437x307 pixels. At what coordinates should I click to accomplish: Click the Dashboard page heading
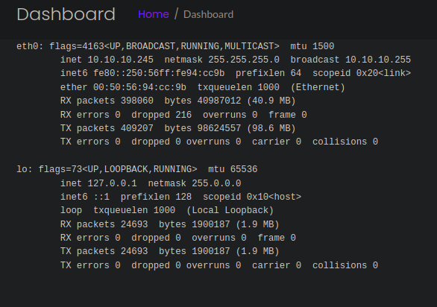(x=66, y=14)
